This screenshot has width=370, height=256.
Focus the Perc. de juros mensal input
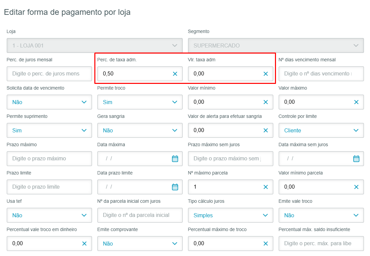point(49,74)
